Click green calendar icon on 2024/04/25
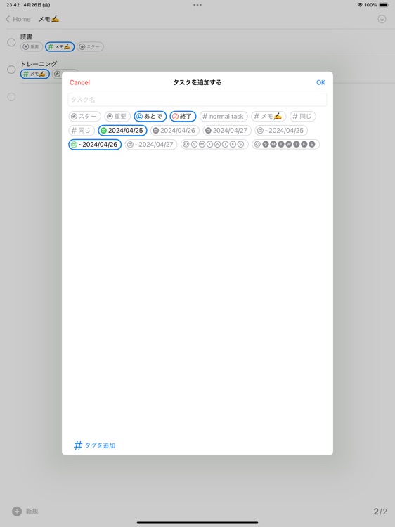 click(x=103, y=131)
